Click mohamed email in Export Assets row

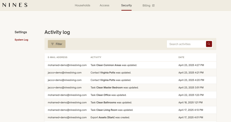tap(67, 117)
